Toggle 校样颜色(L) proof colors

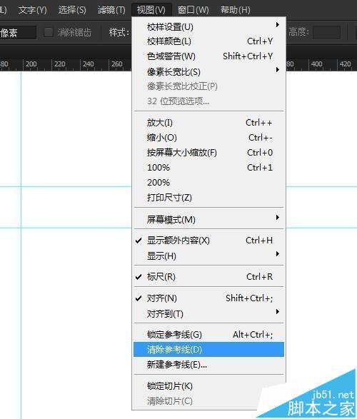pos(208,41)
